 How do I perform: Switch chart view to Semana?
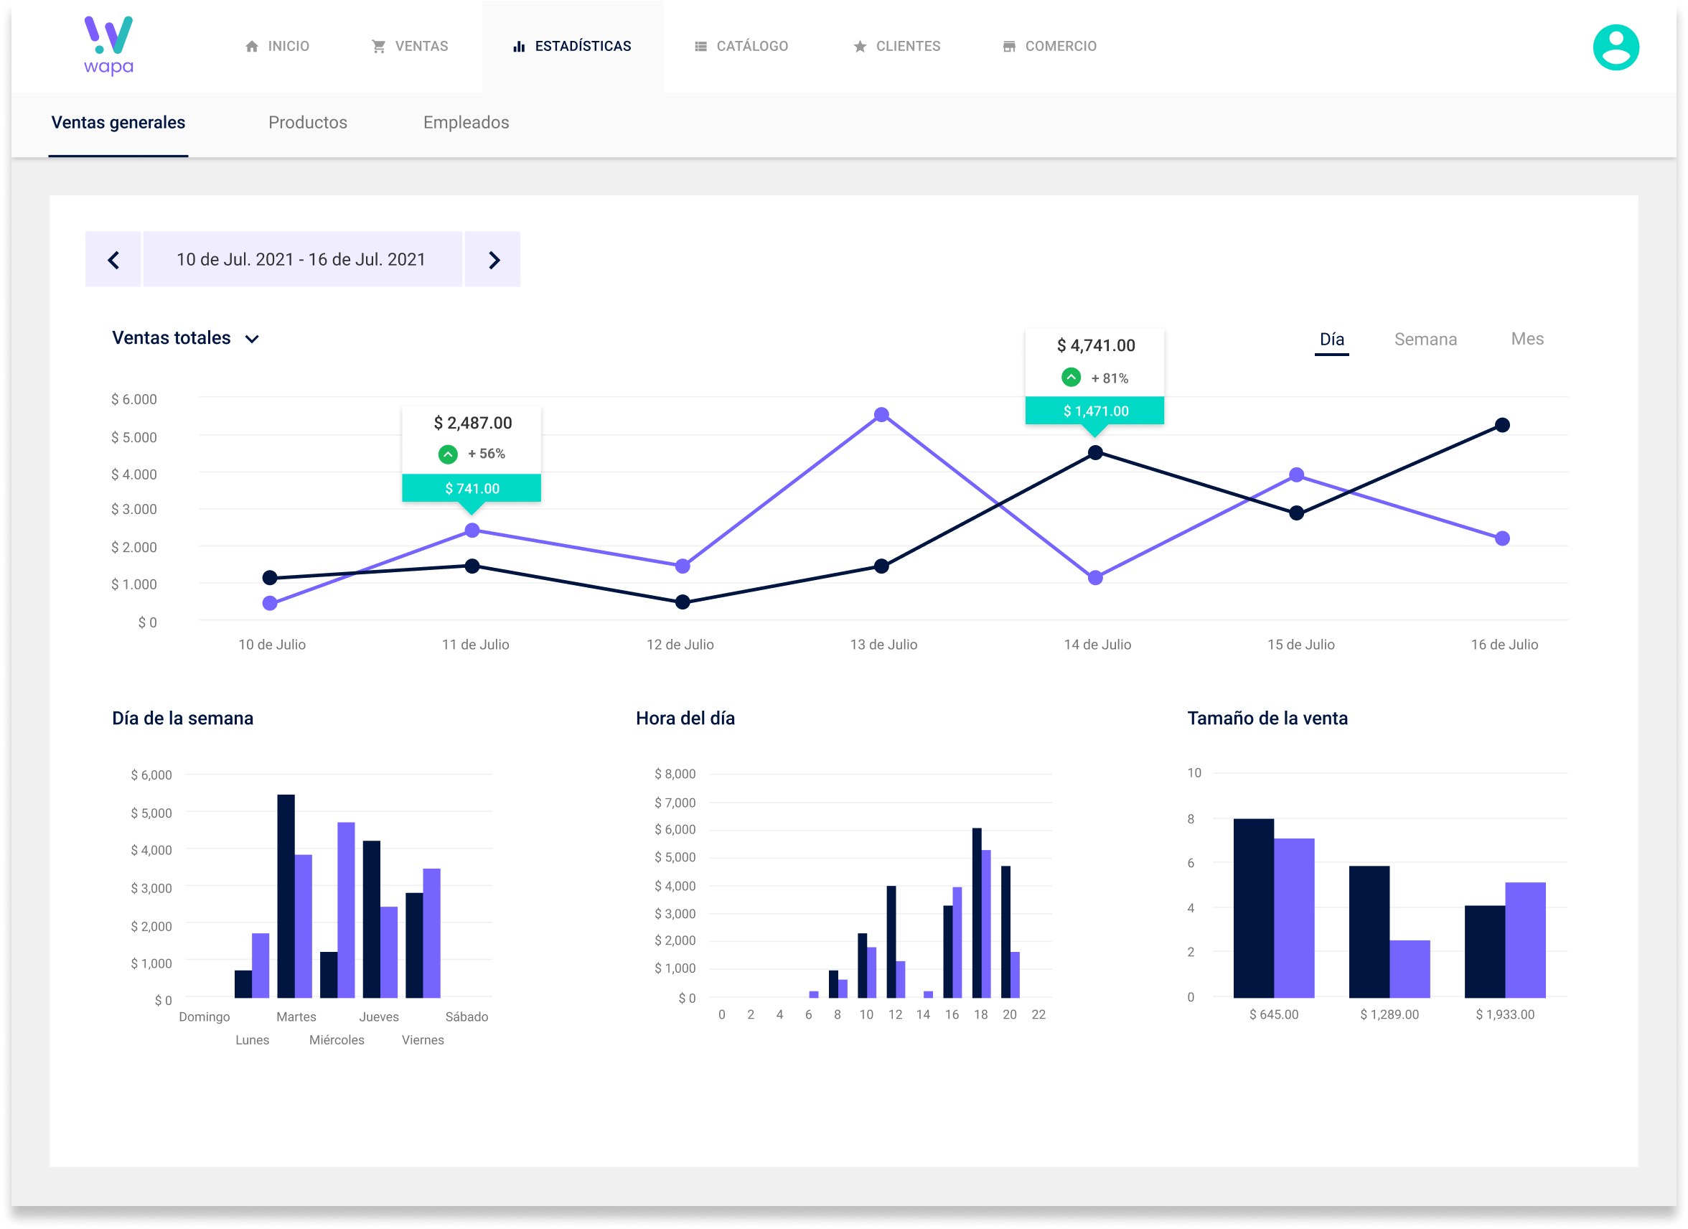1425,340
